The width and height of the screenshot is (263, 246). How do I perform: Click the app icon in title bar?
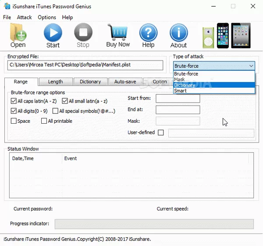point(7,6)
